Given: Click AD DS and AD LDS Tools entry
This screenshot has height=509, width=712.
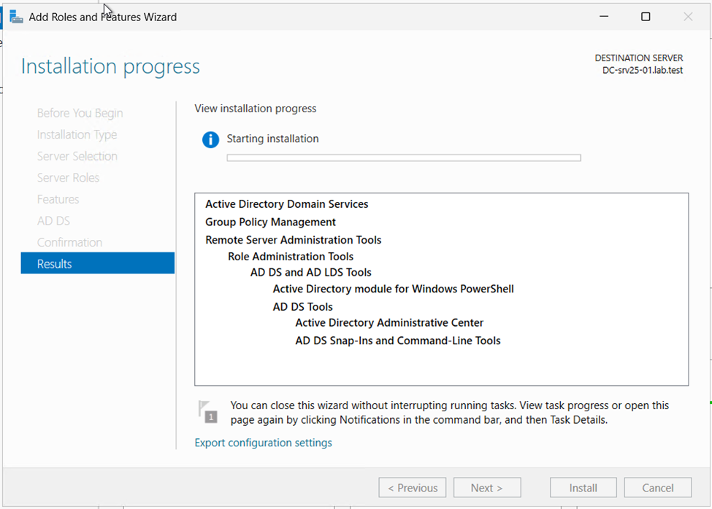Looking at the screenshot, I should [x=310, y=273].
